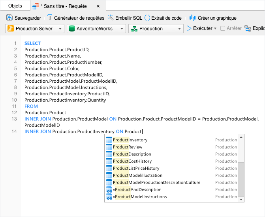The width and height of the screenshot is (265, 217).
Task: Click table icon next to ProductModelillustration suggestion
Action: (109, 175)
